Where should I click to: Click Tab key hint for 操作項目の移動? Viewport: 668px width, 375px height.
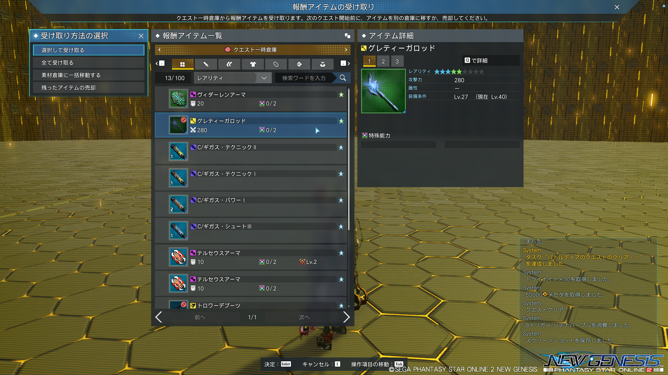click(399, 364)
